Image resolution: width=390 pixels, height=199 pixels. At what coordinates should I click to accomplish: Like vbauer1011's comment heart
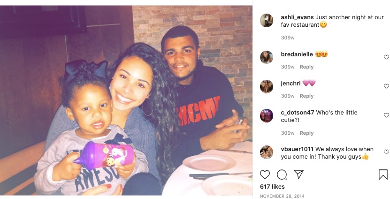(x=386, y=152)
